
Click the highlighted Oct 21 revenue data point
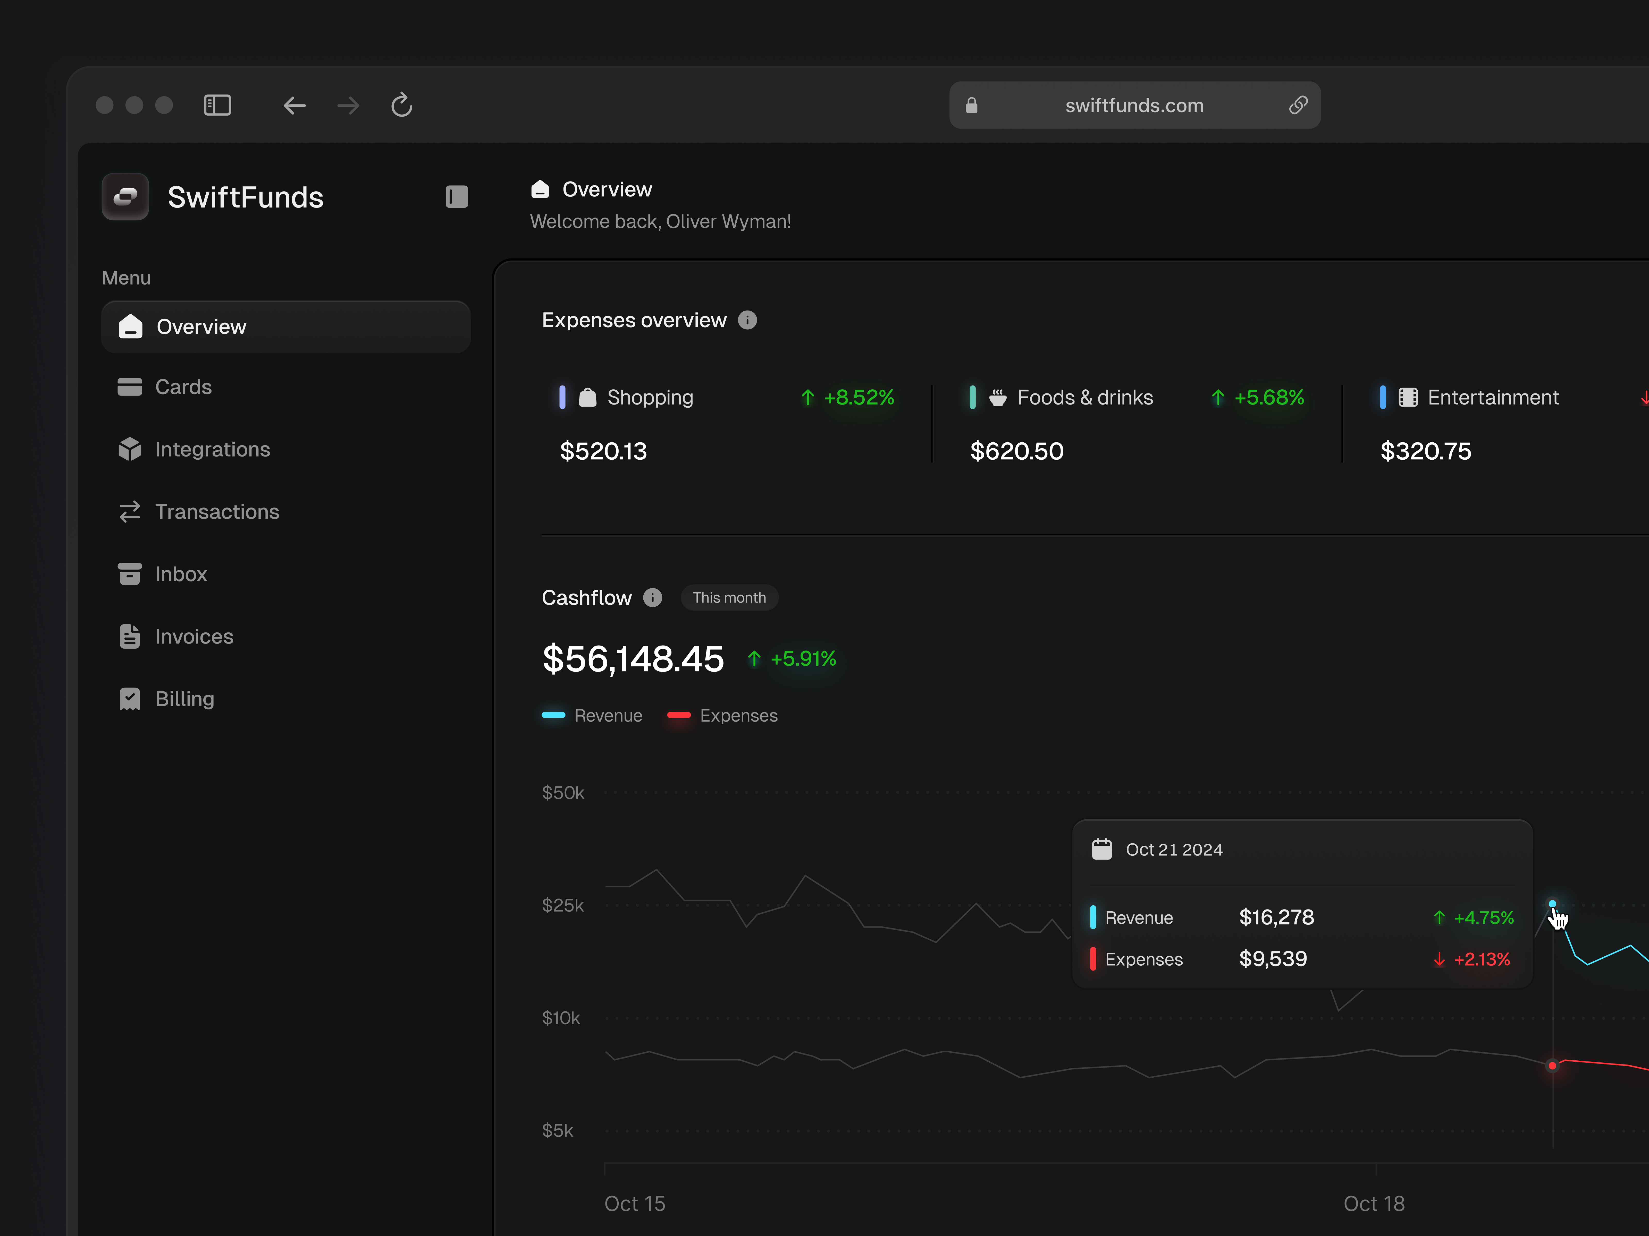pos(1553,904)
